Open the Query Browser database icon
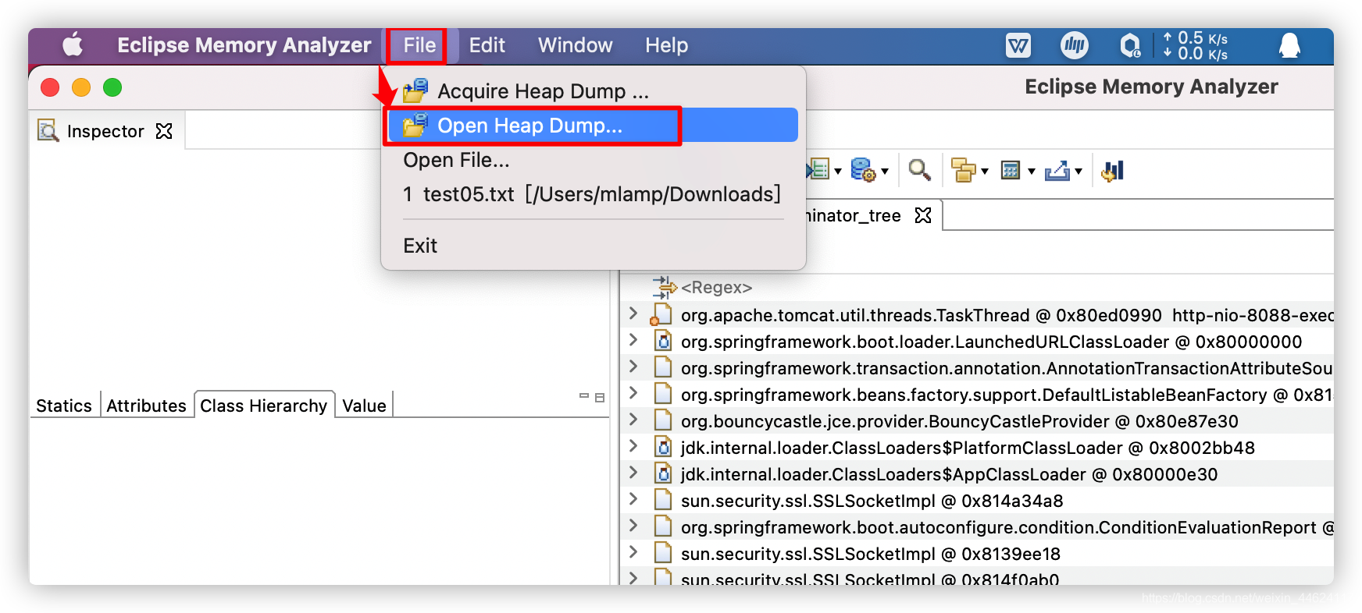 point(862,169)
